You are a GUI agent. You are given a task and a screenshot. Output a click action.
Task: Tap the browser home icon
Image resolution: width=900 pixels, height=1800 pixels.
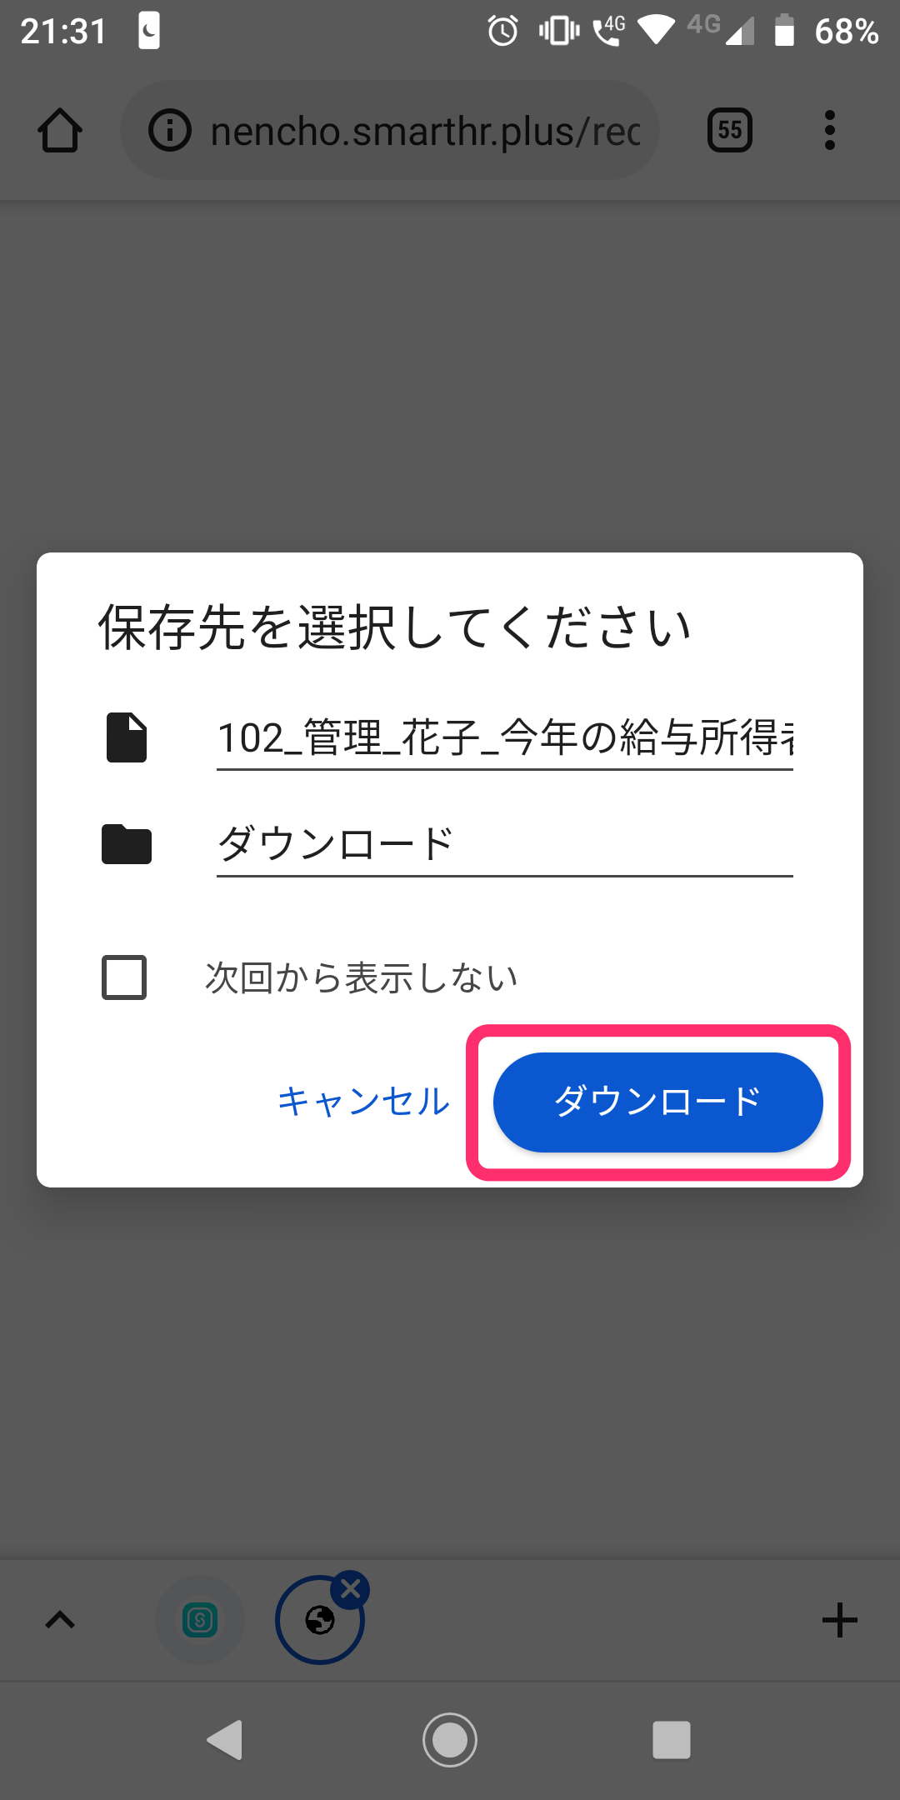pos(60,131)
